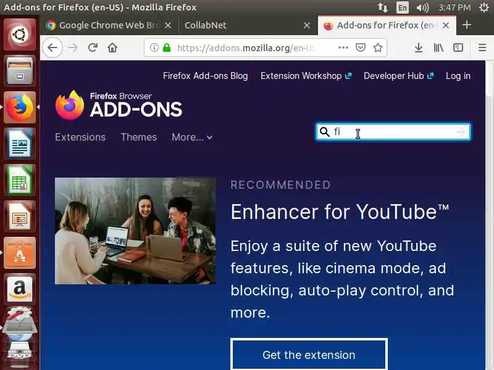Click the add-ons search input field

pyautogui.click(x=393, y=131)
